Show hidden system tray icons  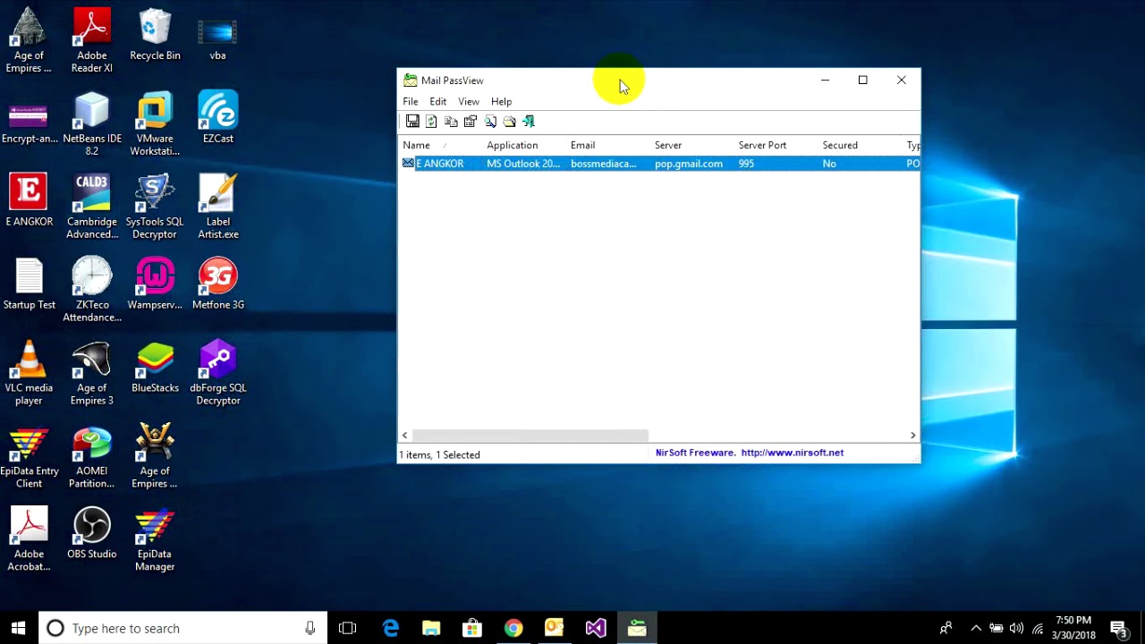point(976,628)
